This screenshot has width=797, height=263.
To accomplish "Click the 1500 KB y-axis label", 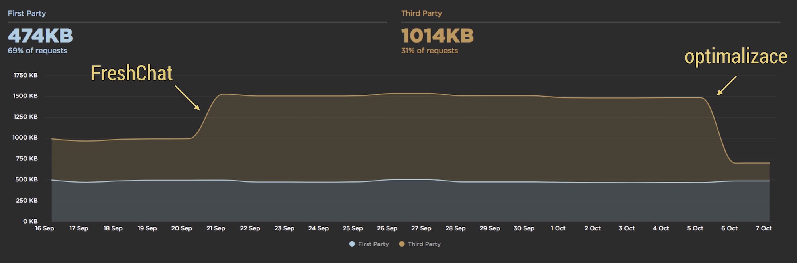I will click(25, 96).
